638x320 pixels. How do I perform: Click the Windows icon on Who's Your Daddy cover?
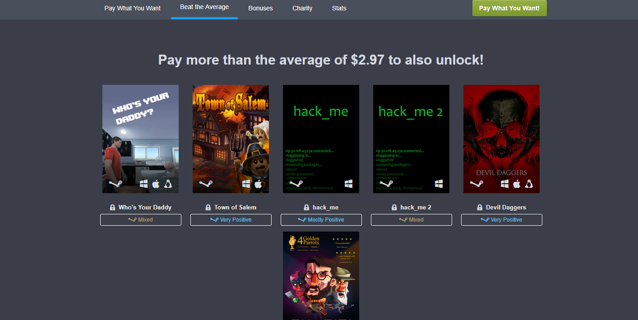pyautogui.click(x=143, y=184)
